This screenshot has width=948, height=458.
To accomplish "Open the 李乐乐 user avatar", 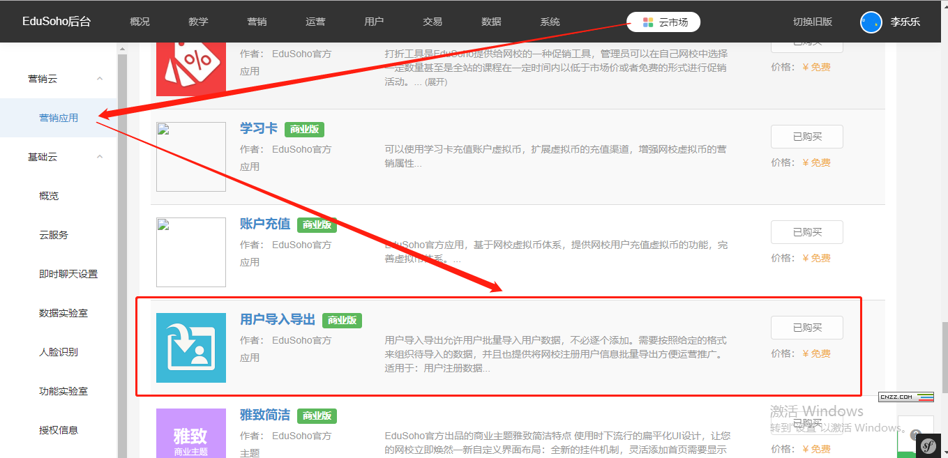I will [x=871, y=22].
